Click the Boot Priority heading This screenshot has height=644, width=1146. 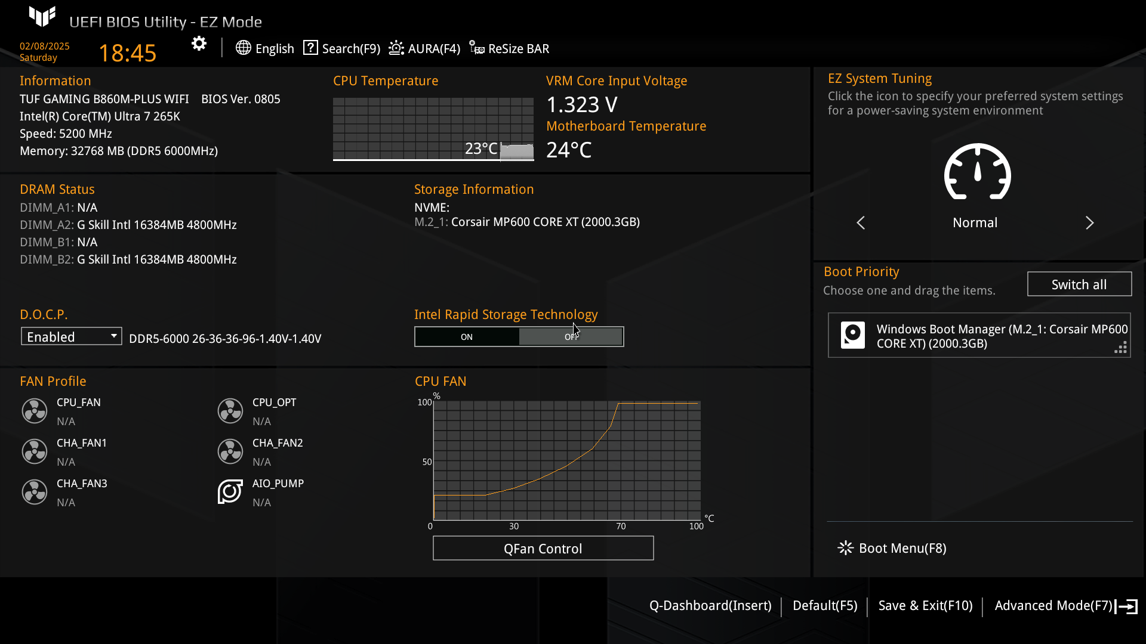coord(861,271)
